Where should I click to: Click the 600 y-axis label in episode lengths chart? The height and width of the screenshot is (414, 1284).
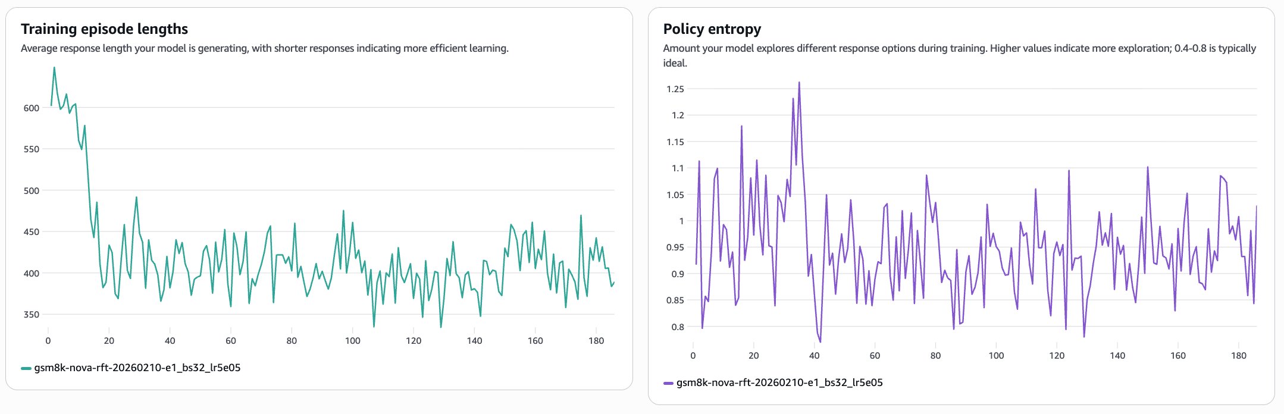(x=32, y=108)
